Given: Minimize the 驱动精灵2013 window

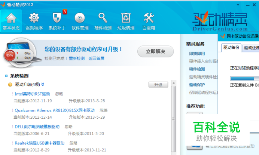Looking at the screenshot, I should [247, 5].
